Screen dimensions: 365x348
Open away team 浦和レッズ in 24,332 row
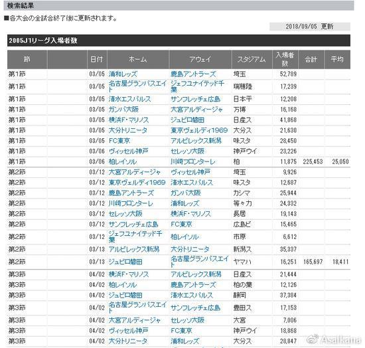[x=185, y=203]
